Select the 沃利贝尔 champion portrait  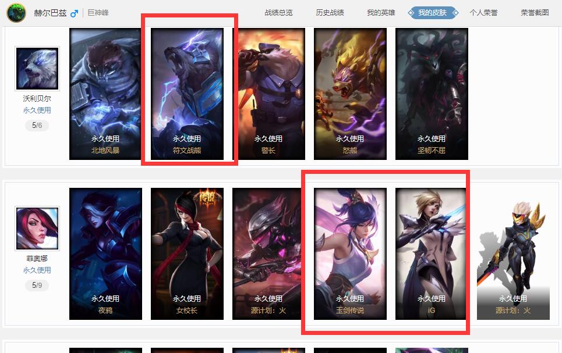coord(37,69)
